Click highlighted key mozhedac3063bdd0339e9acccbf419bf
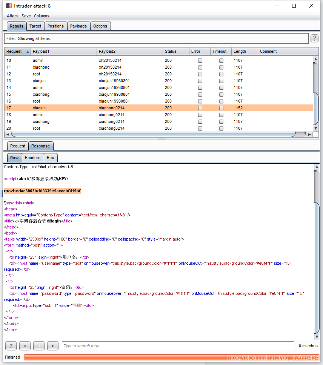The width and height of the screenshot is (323, 365). pyautogui.click(x=42, y=191)
